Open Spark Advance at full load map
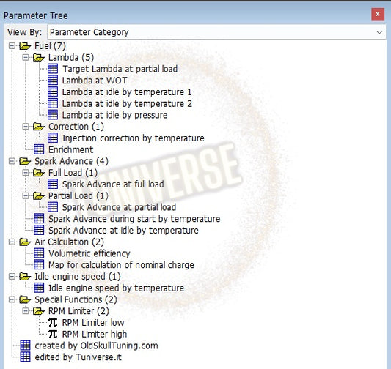This screenshot has width=391, height=369. coord(113,184)
